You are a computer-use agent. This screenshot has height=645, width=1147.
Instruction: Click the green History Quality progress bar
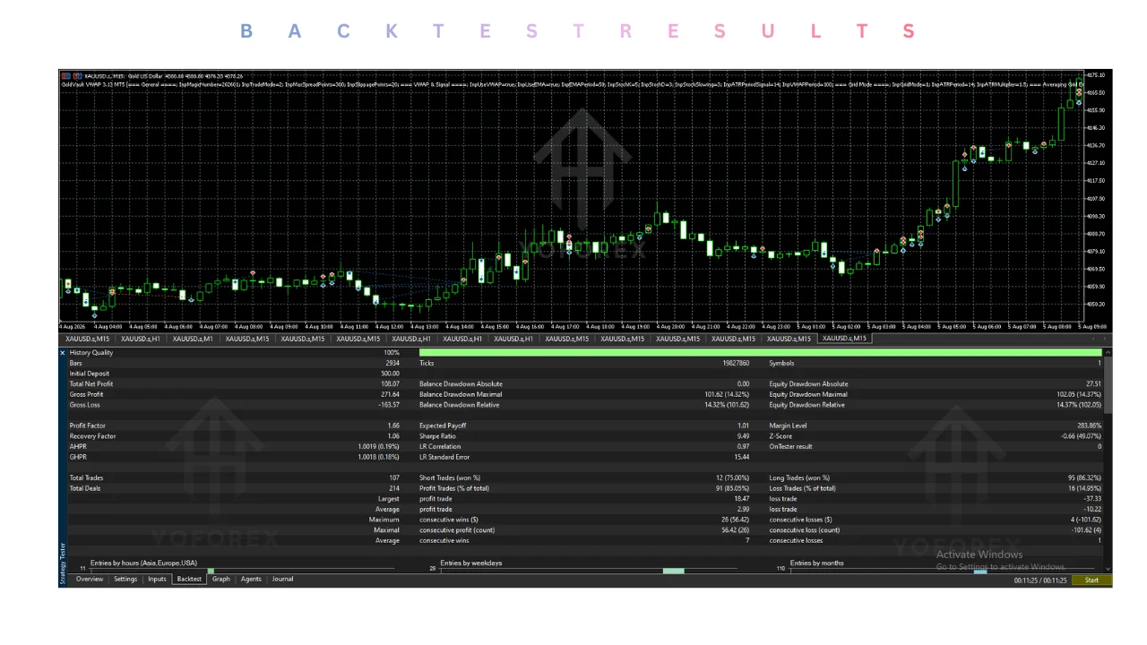762,353
